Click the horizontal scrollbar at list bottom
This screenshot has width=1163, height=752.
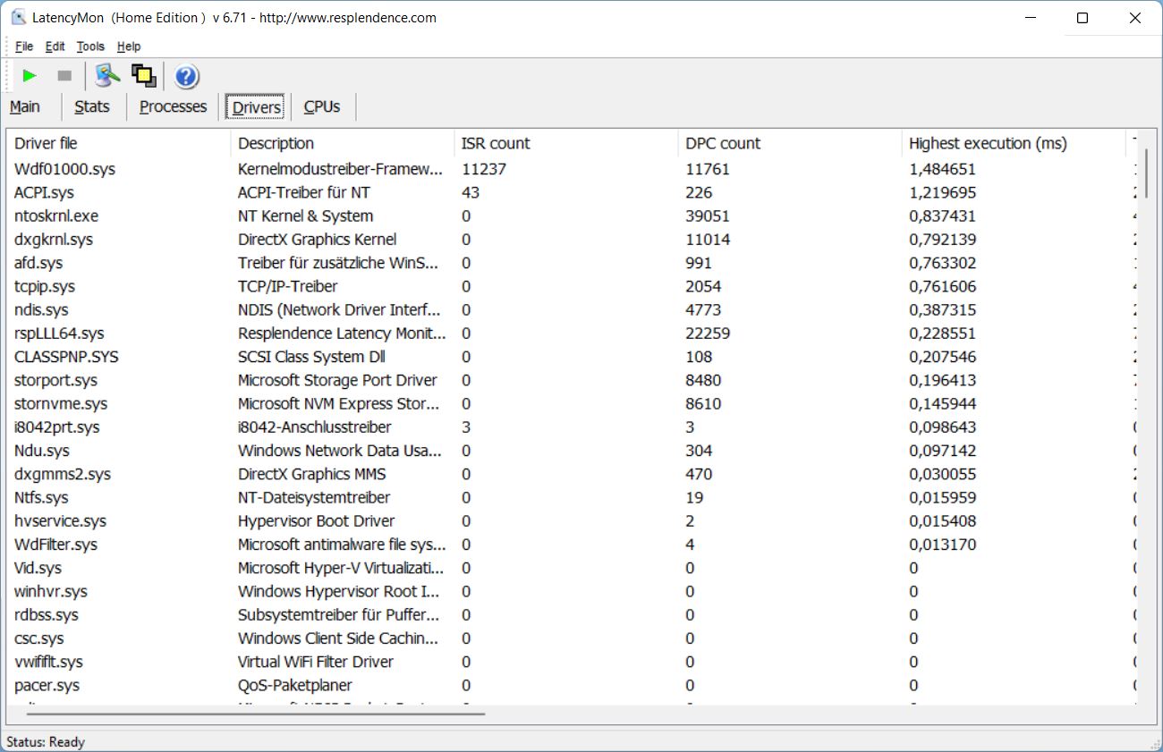pyautogui.click(x=255, y=714)
